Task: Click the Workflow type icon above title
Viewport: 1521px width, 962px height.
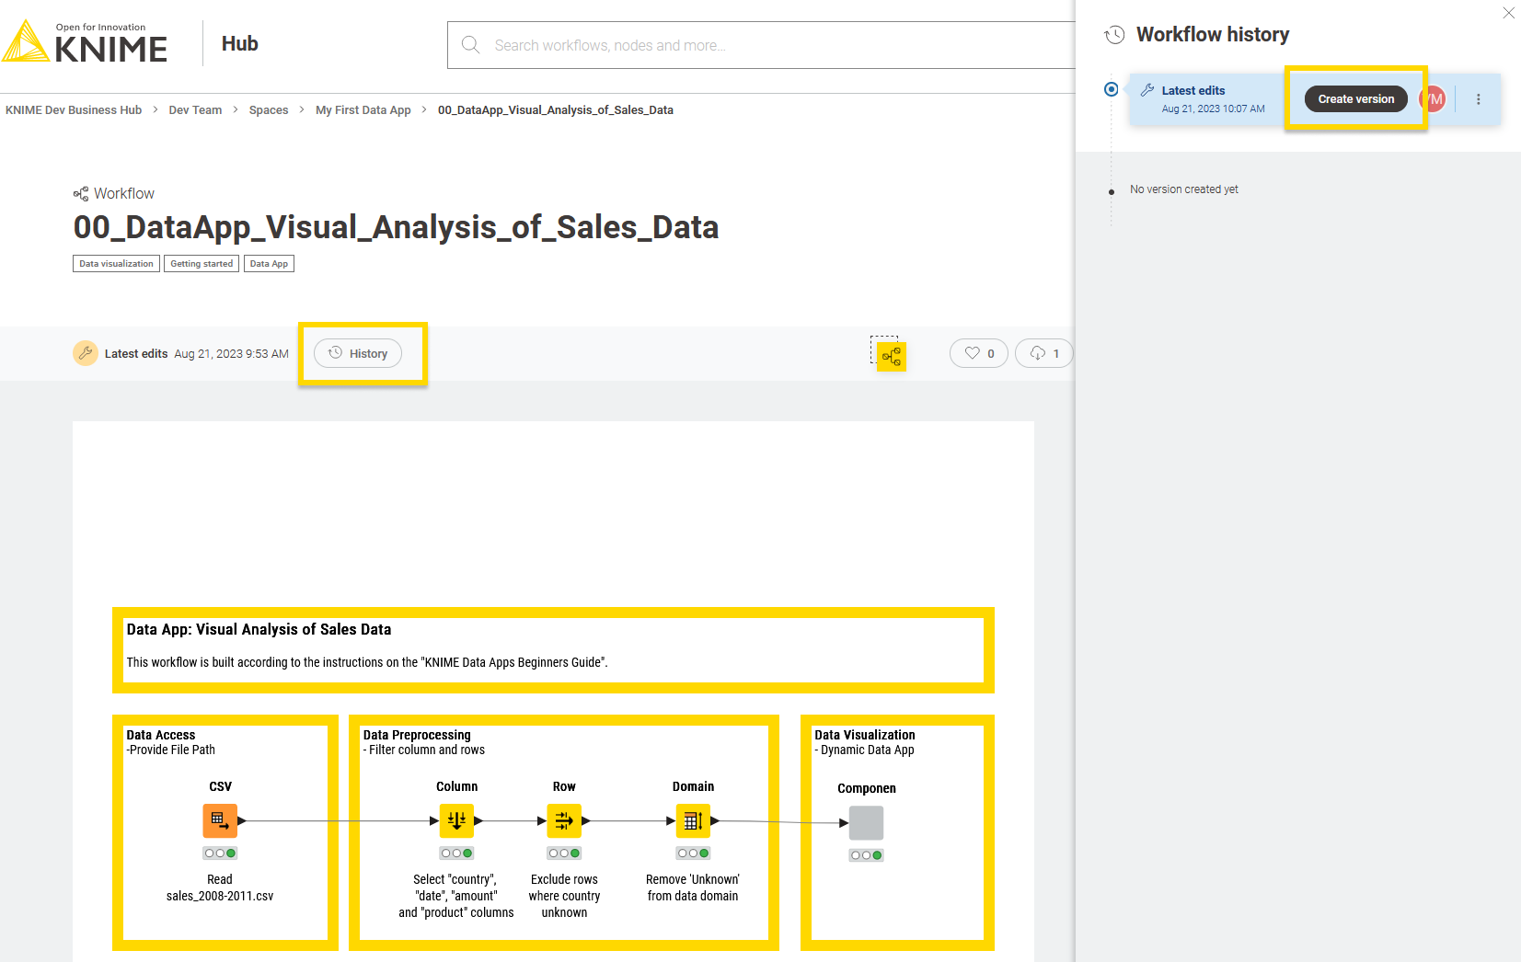Action: [81, 194]
